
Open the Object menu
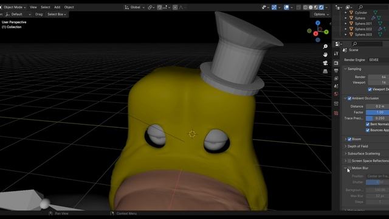[69, 7]
